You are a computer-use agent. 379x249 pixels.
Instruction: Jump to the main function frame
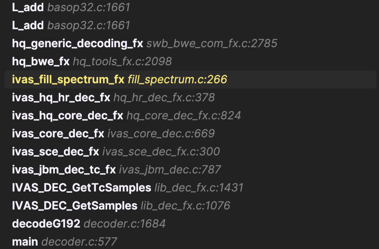point(25,242)
